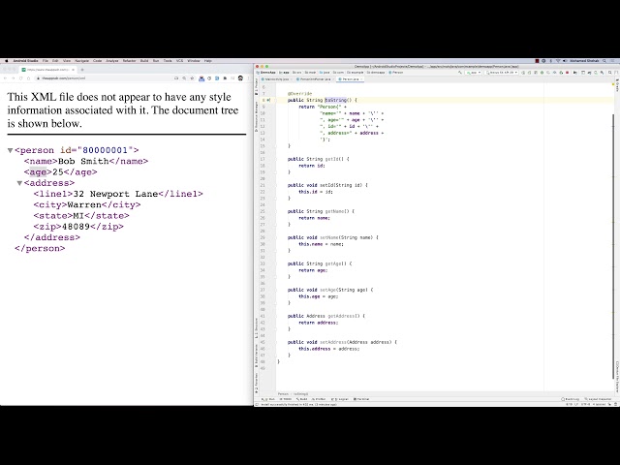Image resolution: width=620 pixels, height=465 pixels.
Task: Go to browser home page
Action: (28, 78)
